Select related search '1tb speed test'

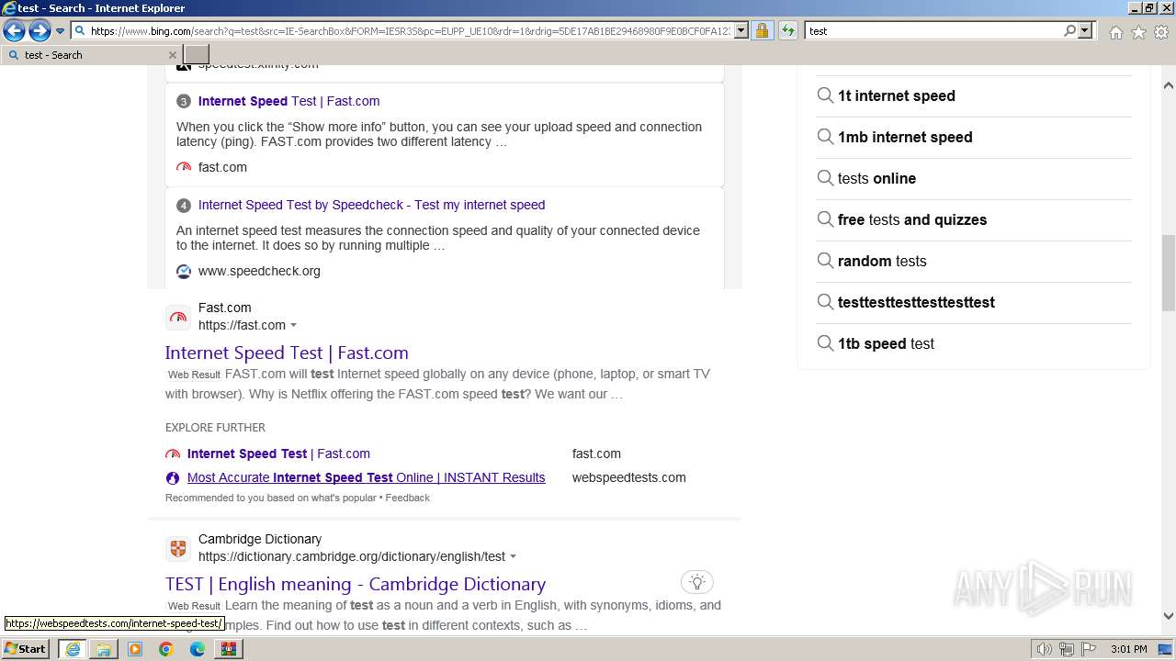pyautogui.click(x=974, y=343)
